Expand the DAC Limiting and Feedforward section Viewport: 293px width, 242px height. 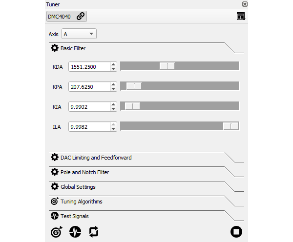(x=96, y=158)
